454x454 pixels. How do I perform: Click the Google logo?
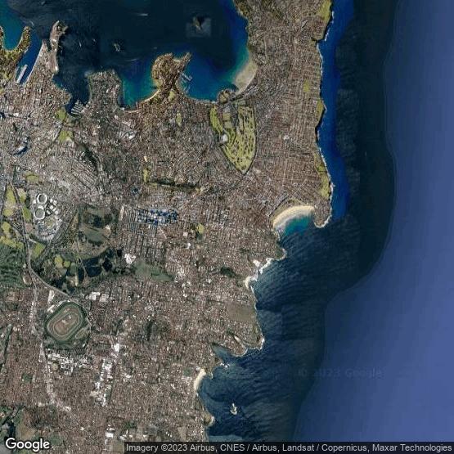click(x=28, y=444)
